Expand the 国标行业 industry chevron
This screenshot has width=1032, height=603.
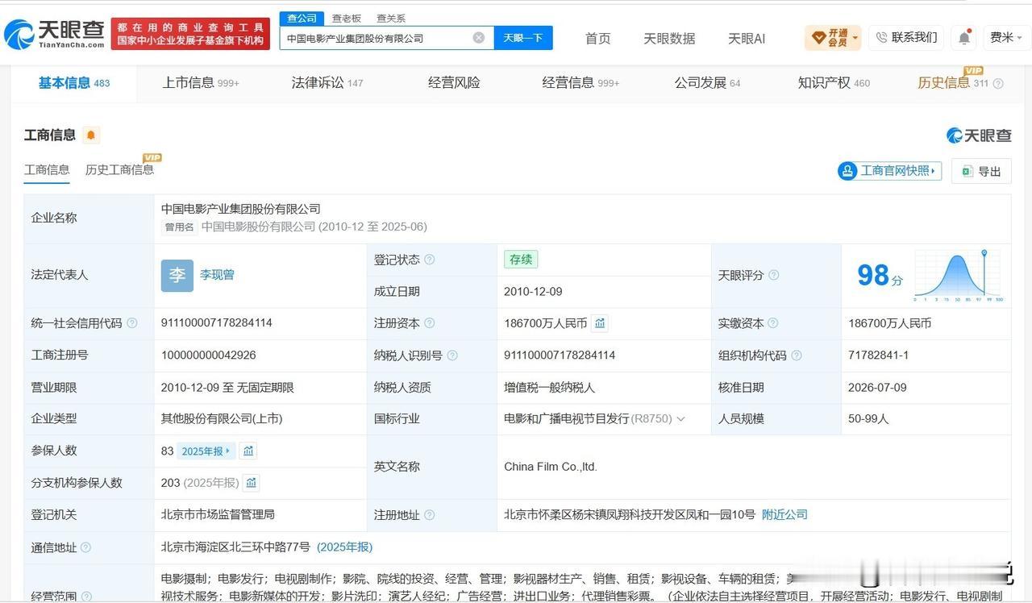click(x=680, y=419)
